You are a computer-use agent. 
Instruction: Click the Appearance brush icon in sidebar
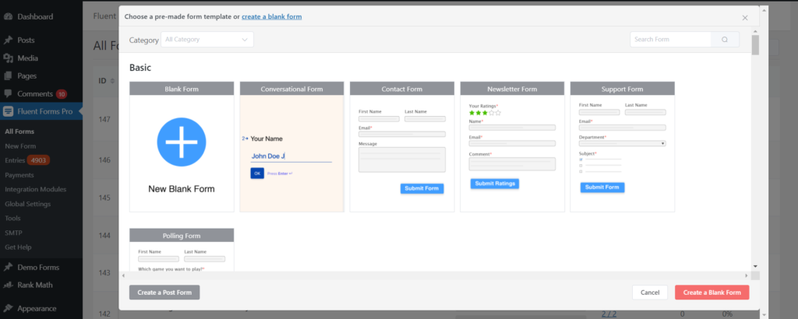(x=8, y=307)
